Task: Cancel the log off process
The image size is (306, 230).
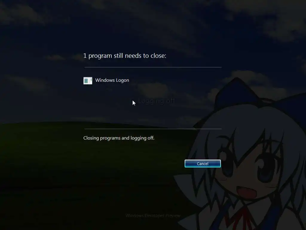Action: 203,164
